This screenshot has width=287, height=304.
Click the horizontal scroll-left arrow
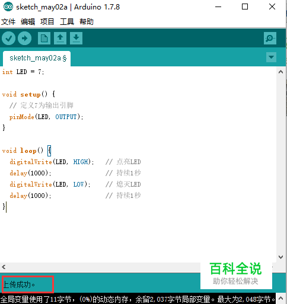4,267
